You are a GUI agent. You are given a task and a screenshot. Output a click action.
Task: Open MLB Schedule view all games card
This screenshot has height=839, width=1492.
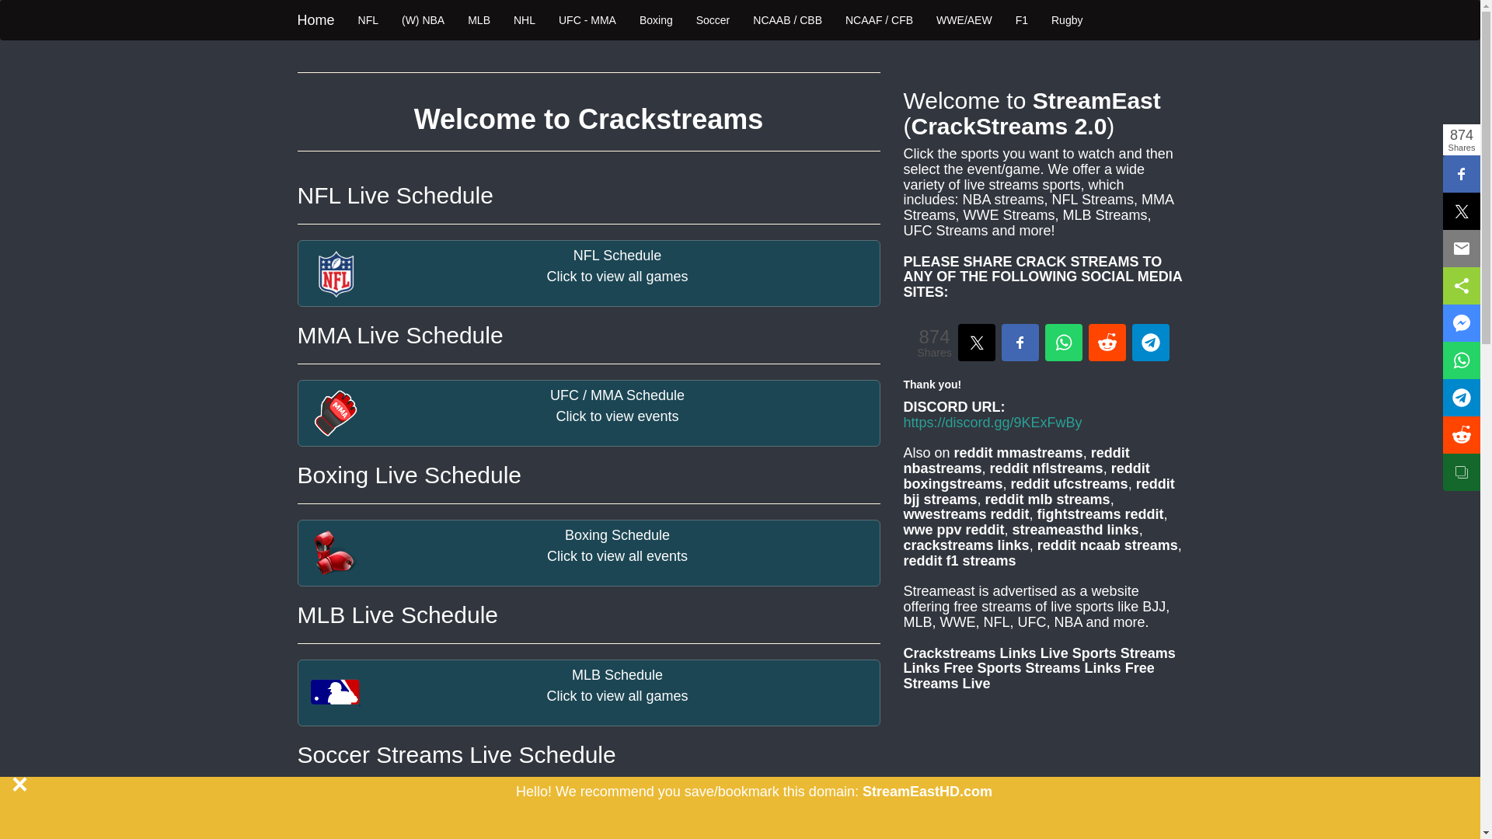[x=588, y=693]
